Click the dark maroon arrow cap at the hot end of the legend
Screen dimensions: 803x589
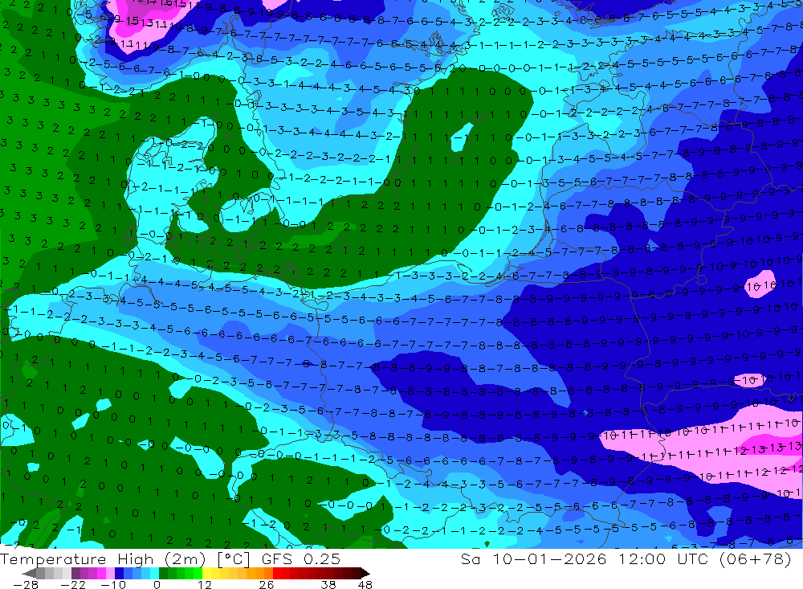point(365,573)
